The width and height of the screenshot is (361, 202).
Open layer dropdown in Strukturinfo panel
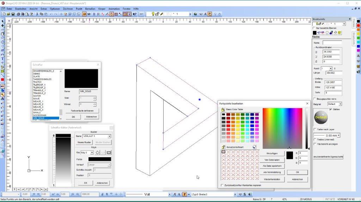coord(344,24)
